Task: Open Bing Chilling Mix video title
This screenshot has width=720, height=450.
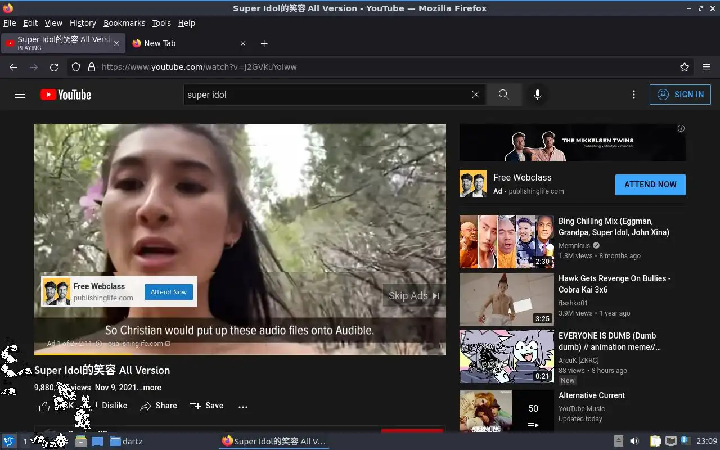Action: 614,227
